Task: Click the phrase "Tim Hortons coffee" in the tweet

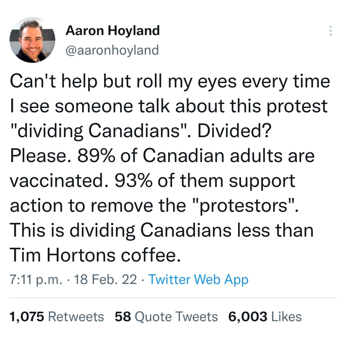Action: 95,255
